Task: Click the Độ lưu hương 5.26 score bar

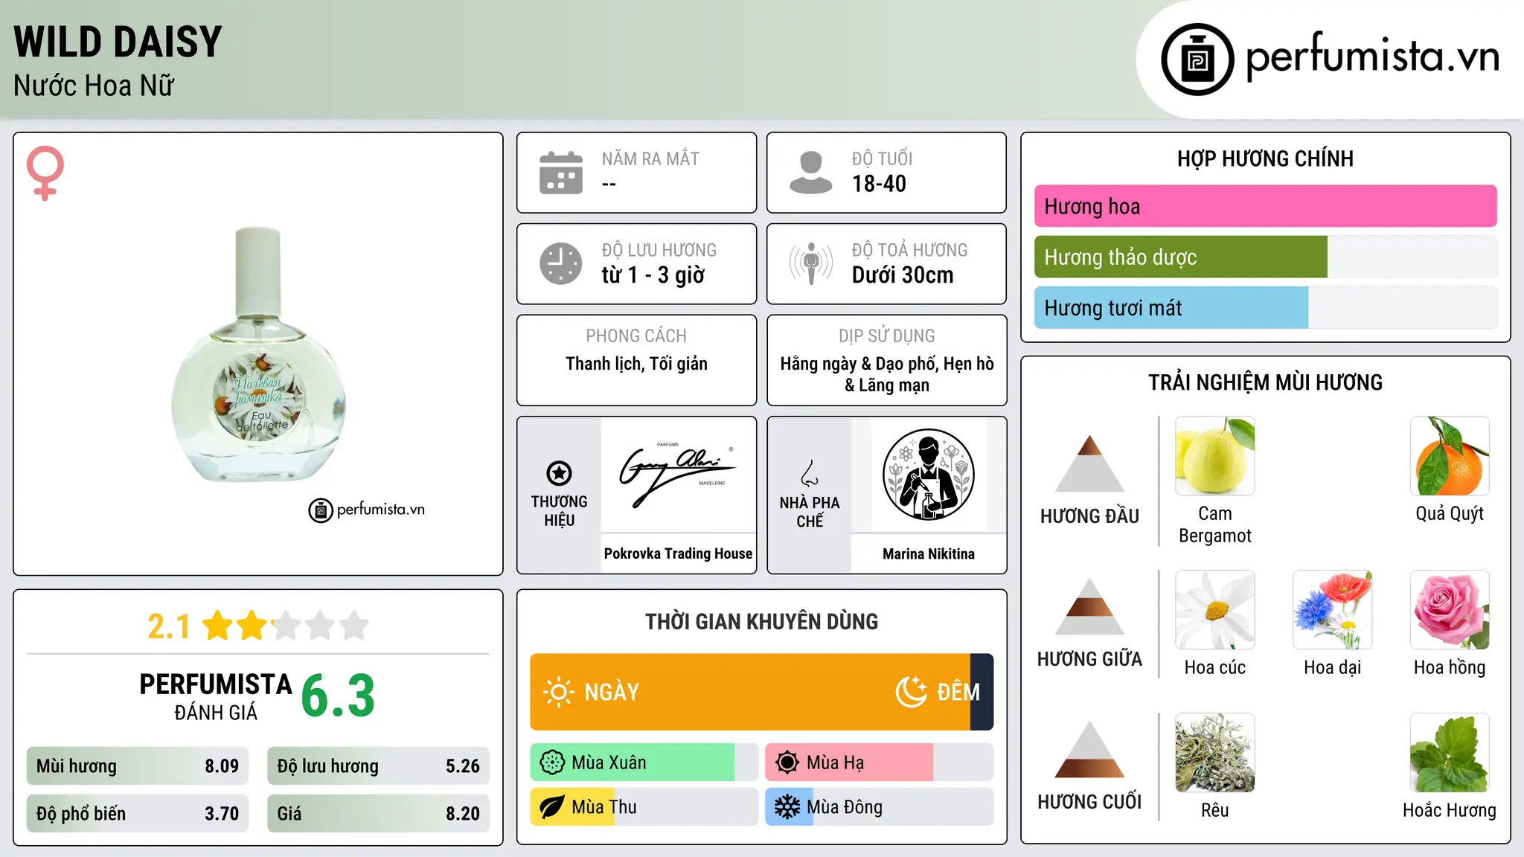Action: coord(379,766)
